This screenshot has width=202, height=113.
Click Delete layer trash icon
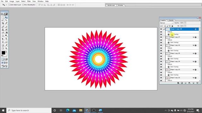197,83
